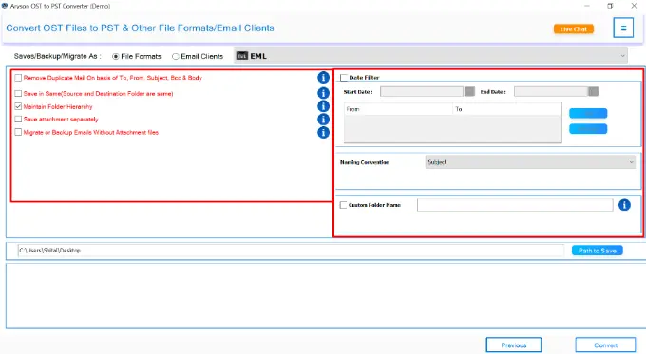Check Save in Same folder option
This screenshot has height=354, width=646.
pyautogui.click(x=18, y=93)
